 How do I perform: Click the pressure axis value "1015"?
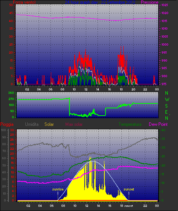[x=164, y=21]
